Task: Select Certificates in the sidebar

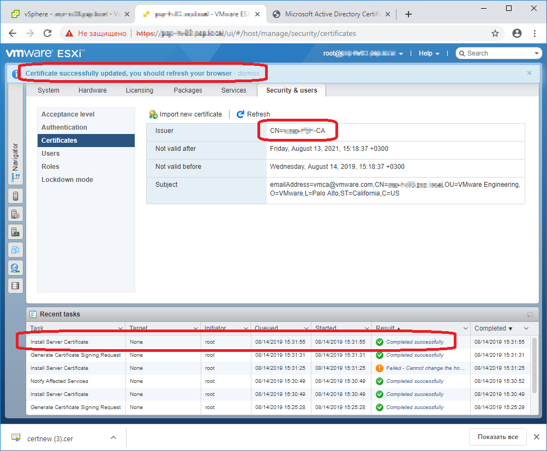Action: tap(86, 141)
